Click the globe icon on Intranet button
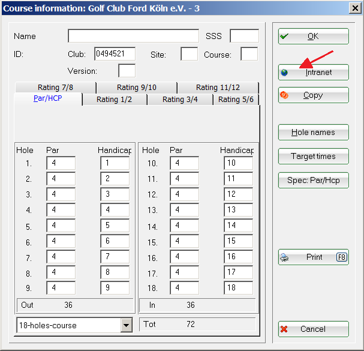This screenshot has height=351, width=364. (x=284, y=73)
